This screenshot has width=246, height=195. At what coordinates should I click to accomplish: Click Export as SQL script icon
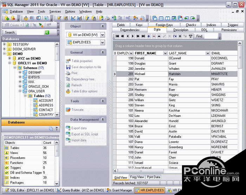click(68, 134)
